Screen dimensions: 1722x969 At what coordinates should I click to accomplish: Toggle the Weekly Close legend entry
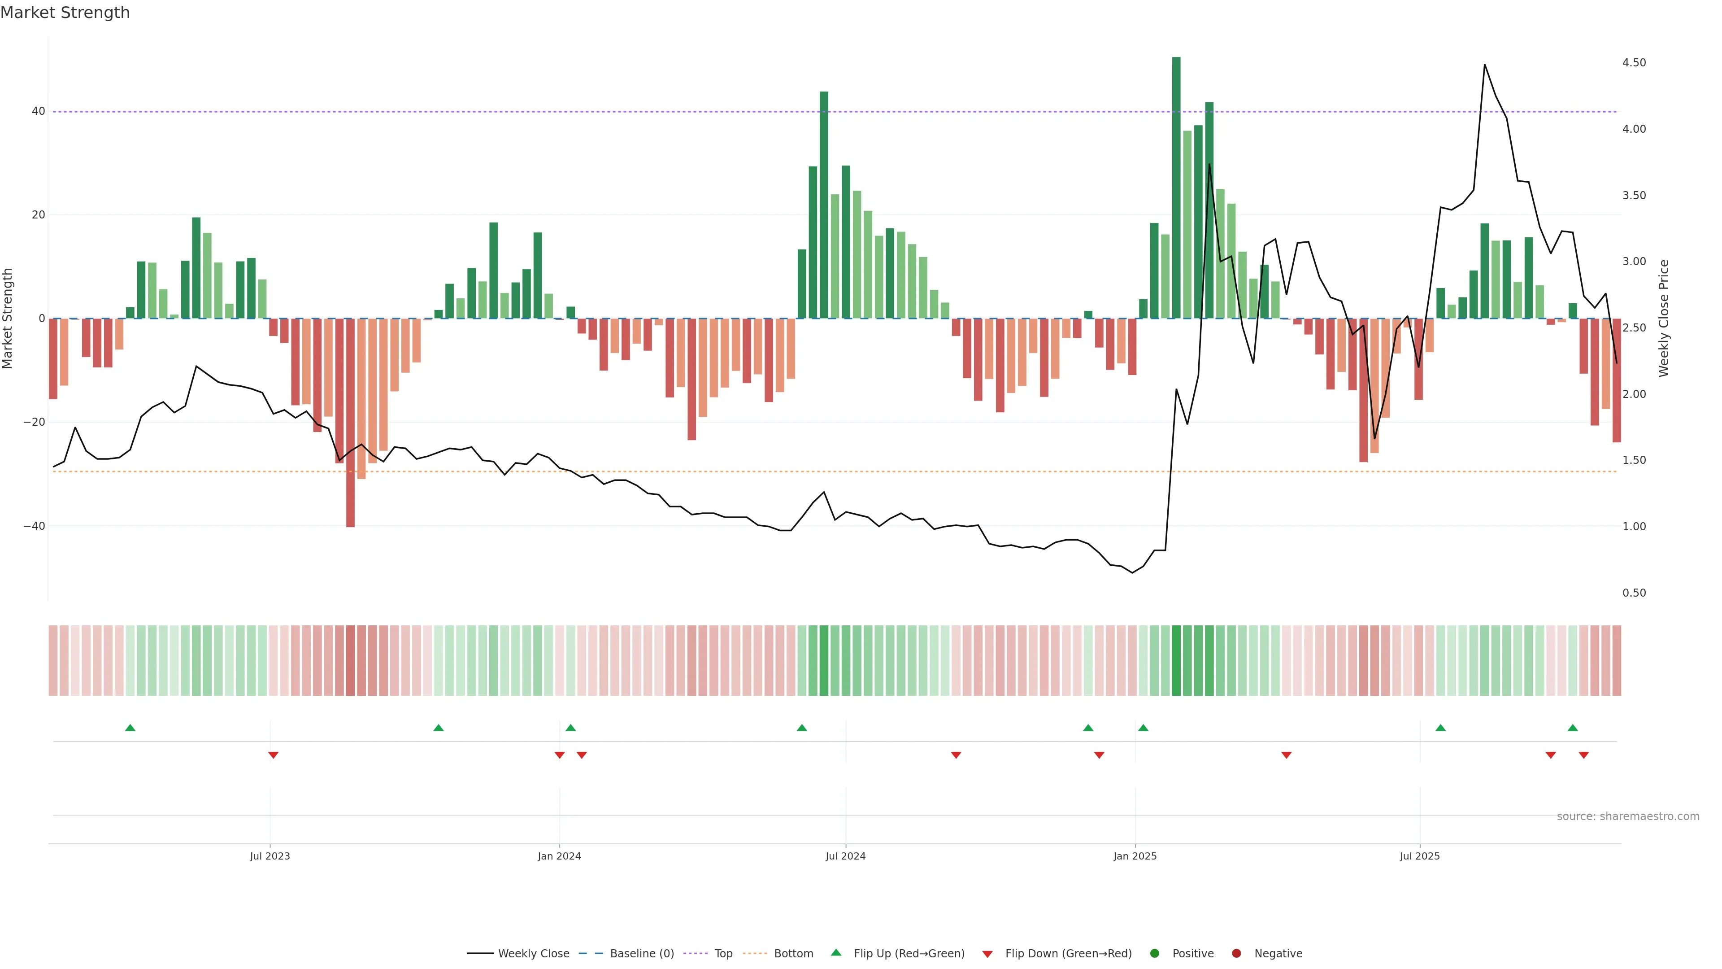point(518,954)
